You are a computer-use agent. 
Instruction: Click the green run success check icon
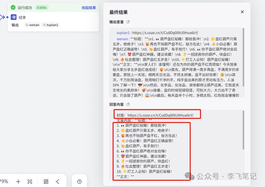13,8
